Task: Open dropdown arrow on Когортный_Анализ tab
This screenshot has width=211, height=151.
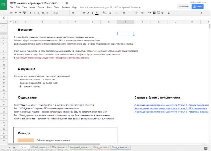Action: tap(90, 147)
